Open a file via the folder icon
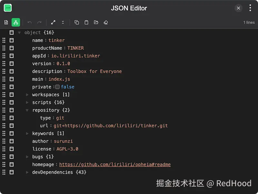The height and width of the screenshot is (194, 258). point(96,22)
